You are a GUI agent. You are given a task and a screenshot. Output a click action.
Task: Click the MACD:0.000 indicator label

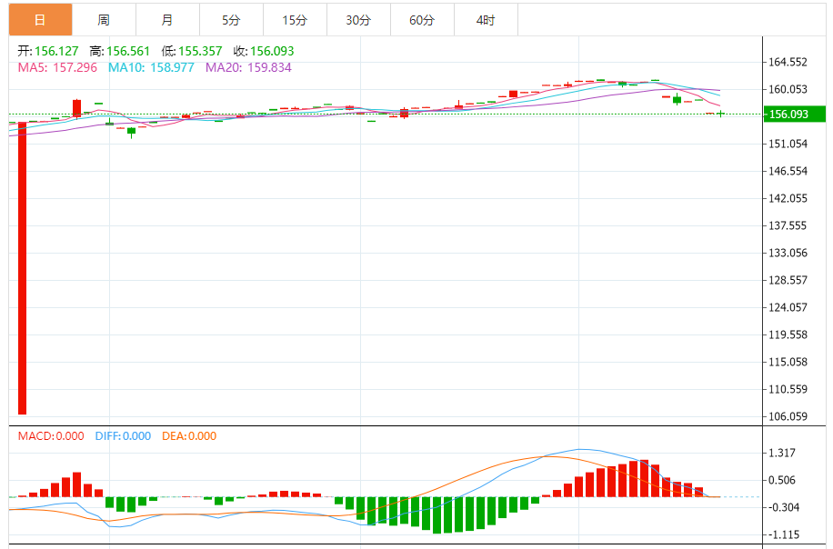[51, 436]
